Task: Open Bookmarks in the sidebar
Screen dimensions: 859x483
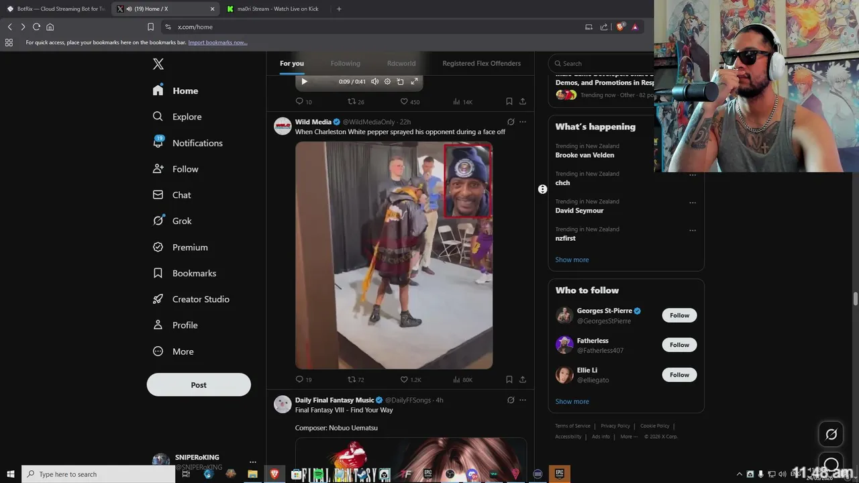Action: 184,273
